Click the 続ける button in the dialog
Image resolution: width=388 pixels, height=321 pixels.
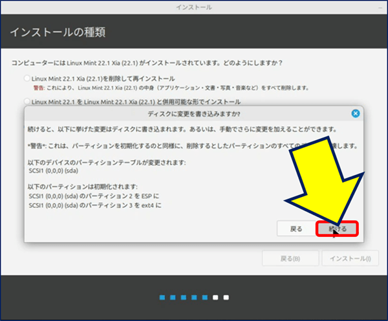[x=338, y=229]
